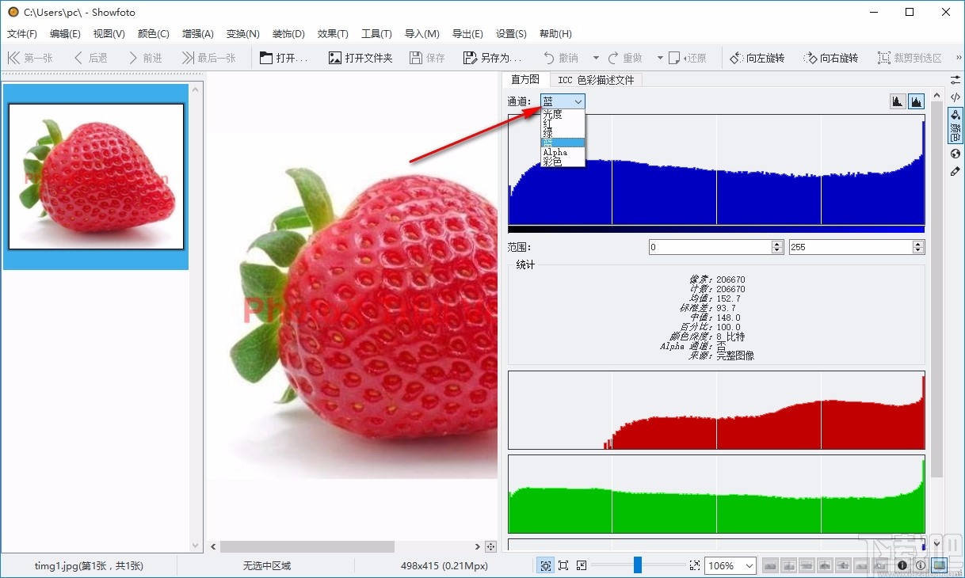Select linear histogram scale icon
Screen dimensions: 965x578
pyautogui.click(x=898, y=101)
